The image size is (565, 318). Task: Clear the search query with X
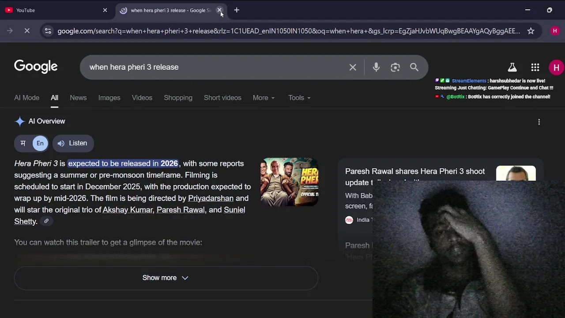[353, 67]
